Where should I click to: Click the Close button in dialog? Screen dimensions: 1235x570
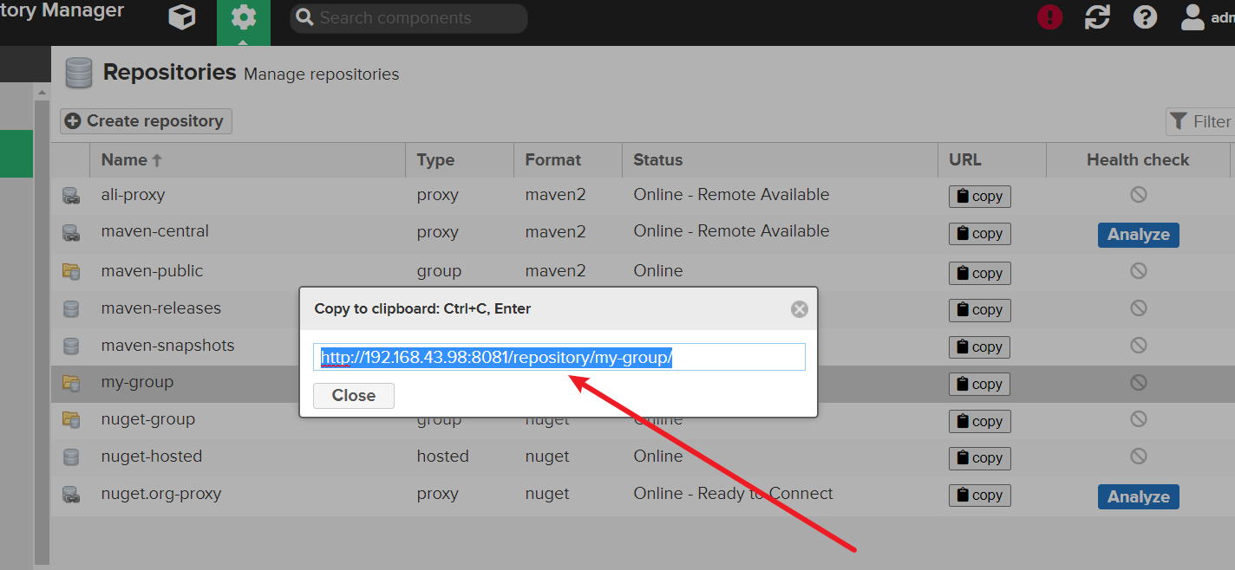[354, 396]
